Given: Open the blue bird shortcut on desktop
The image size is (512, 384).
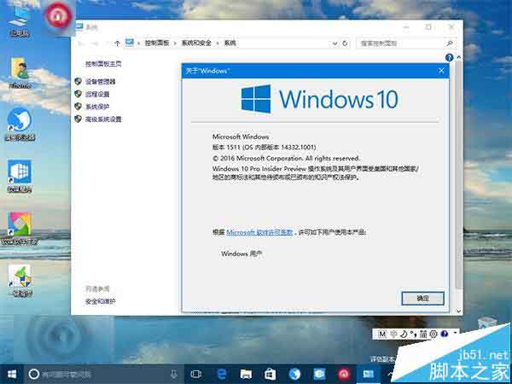Looking at the screenshot, I should 20,124.
